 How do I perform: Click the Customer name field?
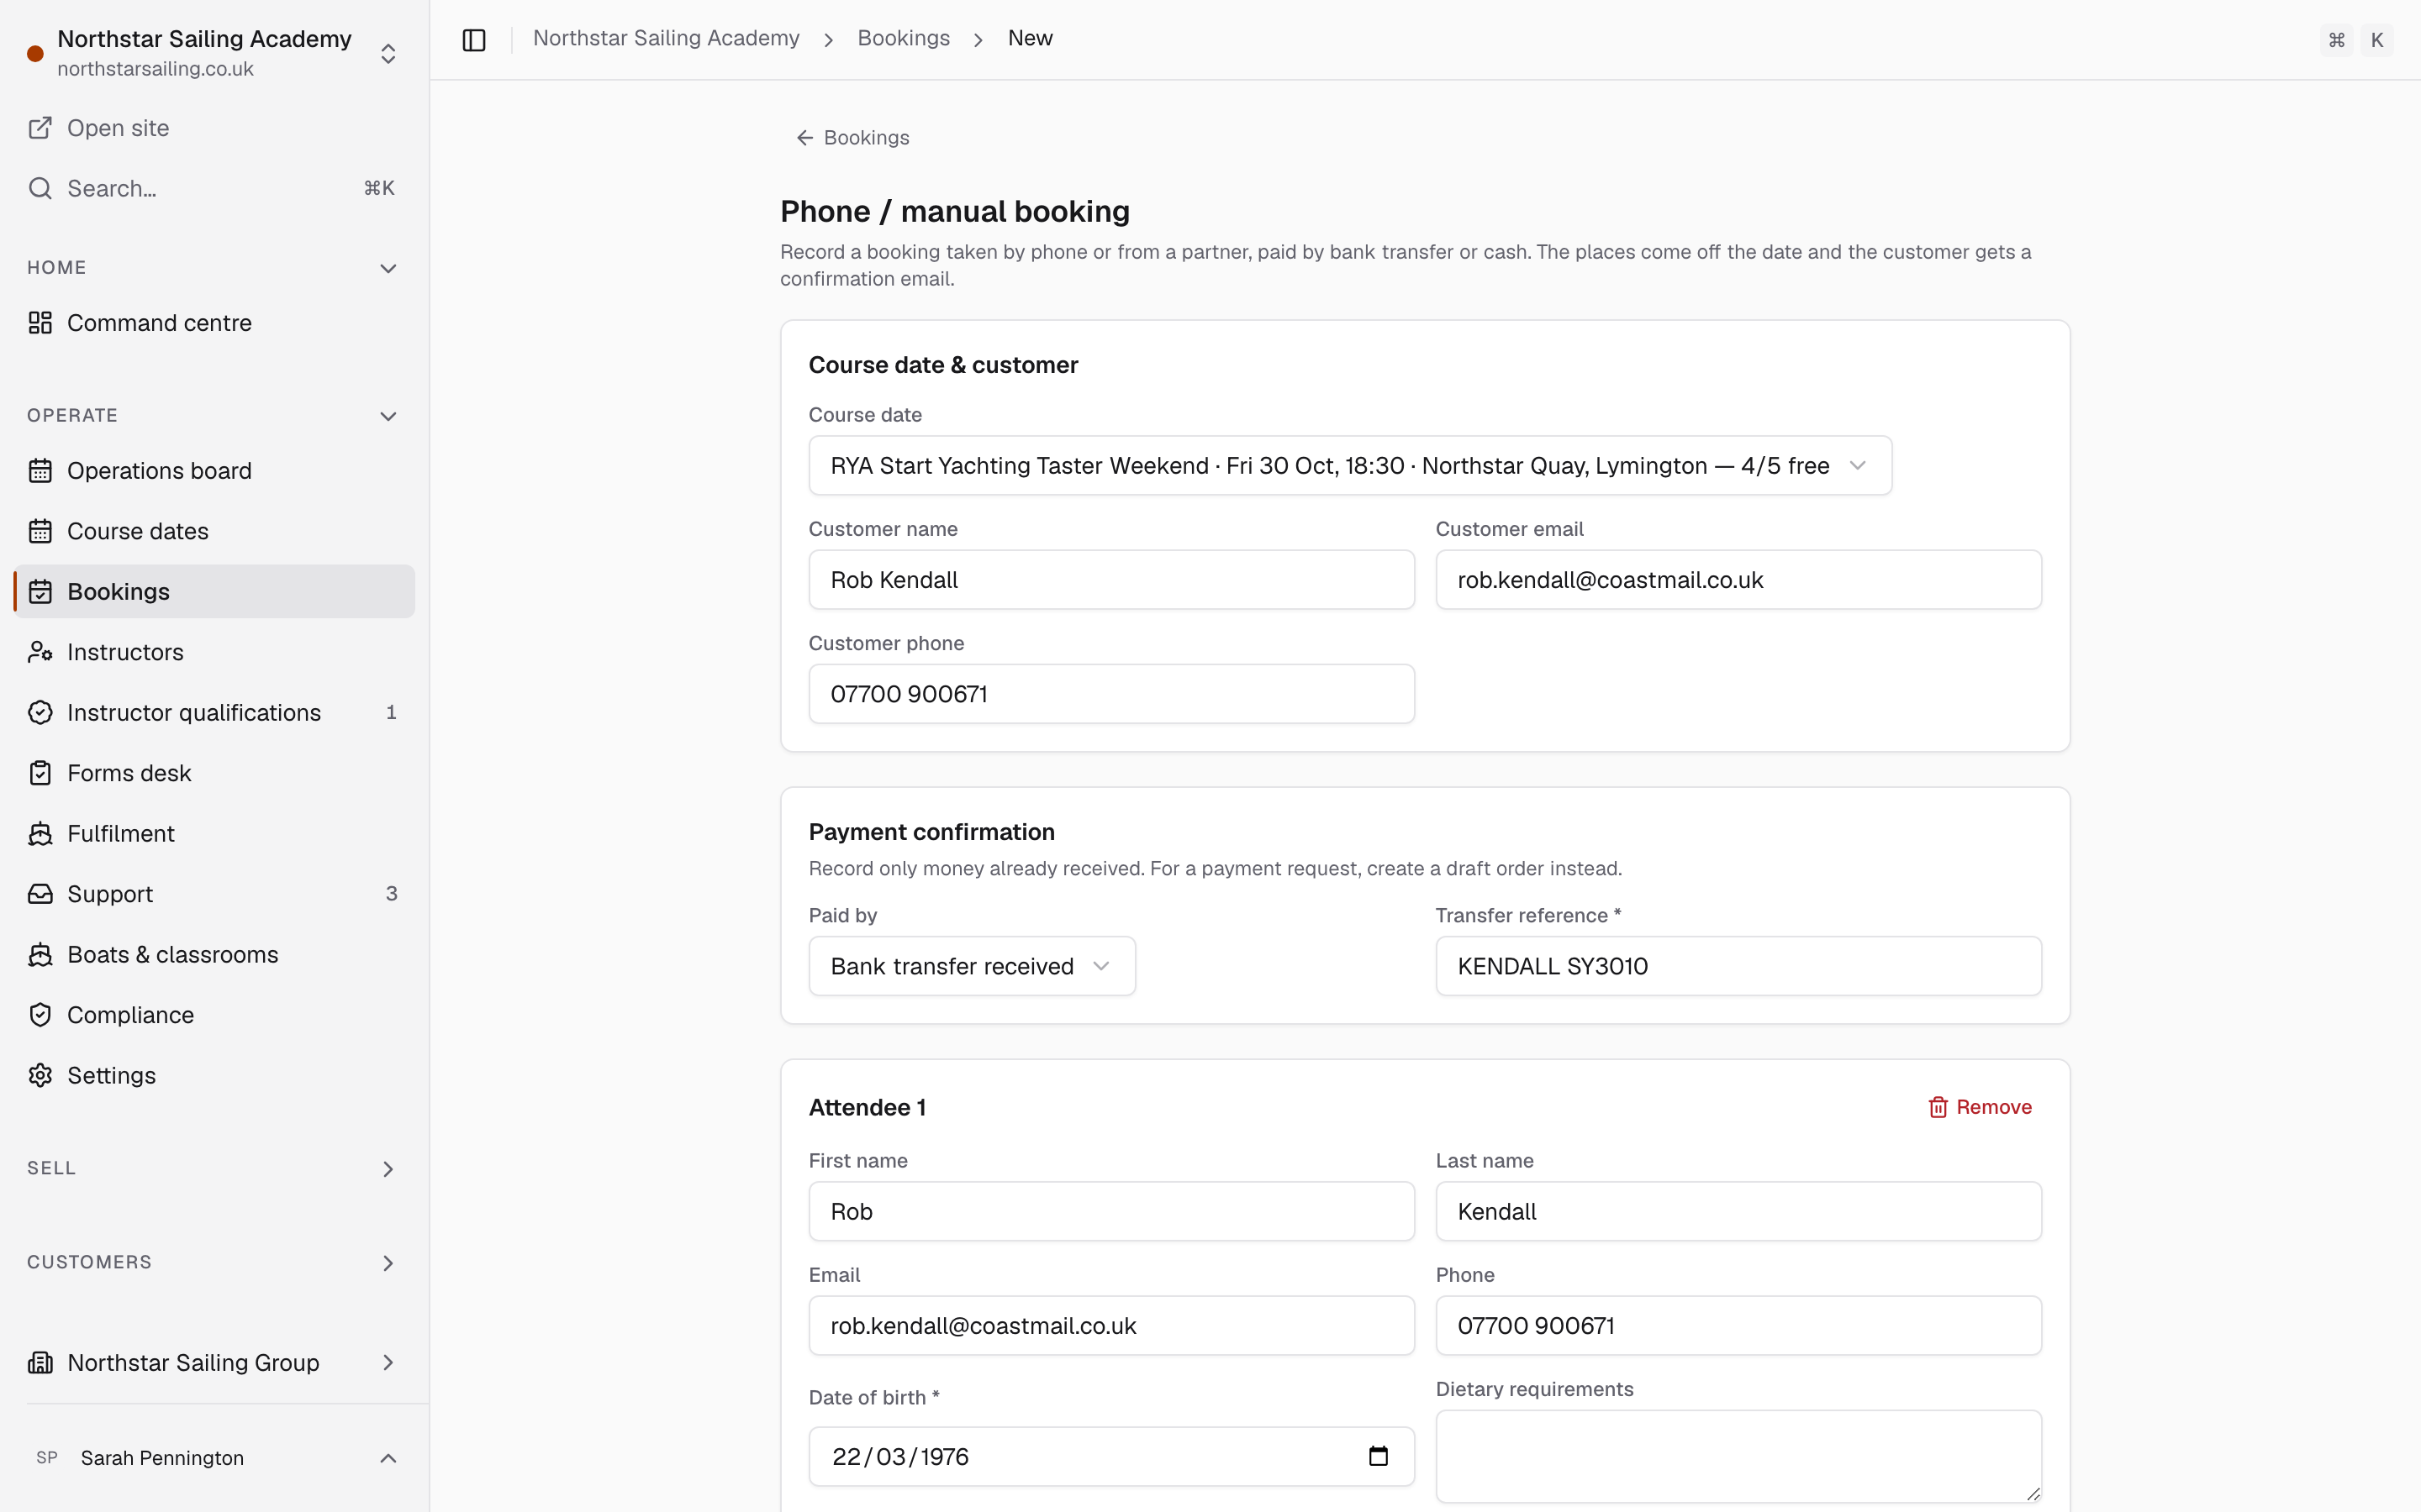tap(1111, 580)
